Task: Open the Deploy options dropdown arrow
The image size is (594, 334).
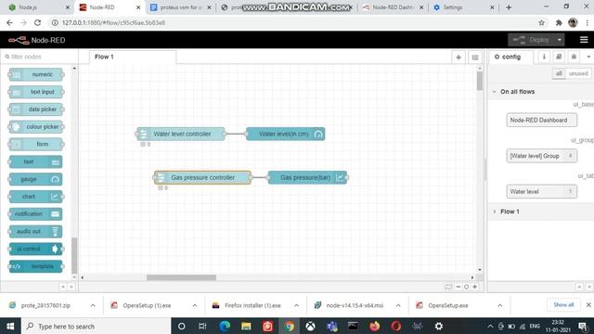Action: [x=560, y=40]
